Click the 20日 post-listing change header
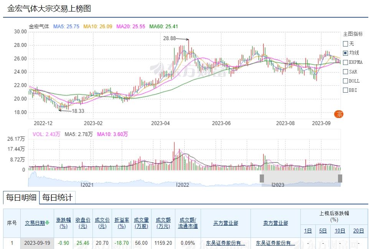Screen dimensions: 371x249 pos(358,231)
